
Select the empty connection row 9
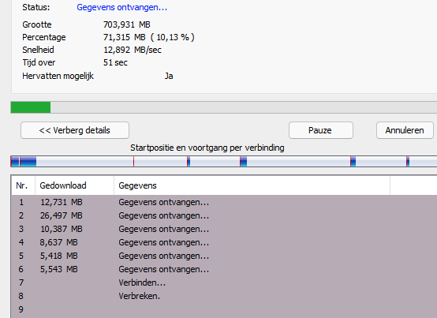click(x=224, y=309)
